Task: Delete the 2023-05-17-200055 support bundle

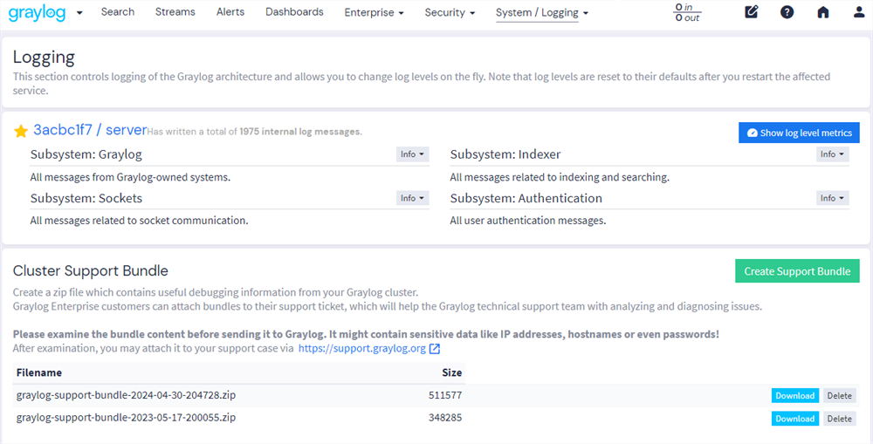Action: pos(840,419)
